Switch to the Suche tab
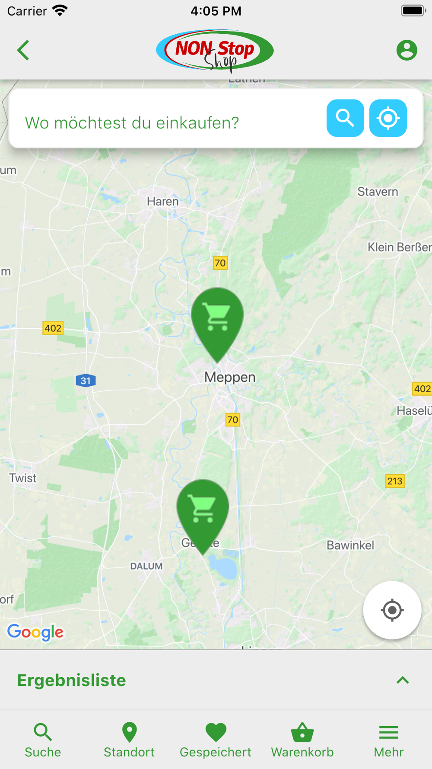432x769 pixels. (x=43, y=740)
